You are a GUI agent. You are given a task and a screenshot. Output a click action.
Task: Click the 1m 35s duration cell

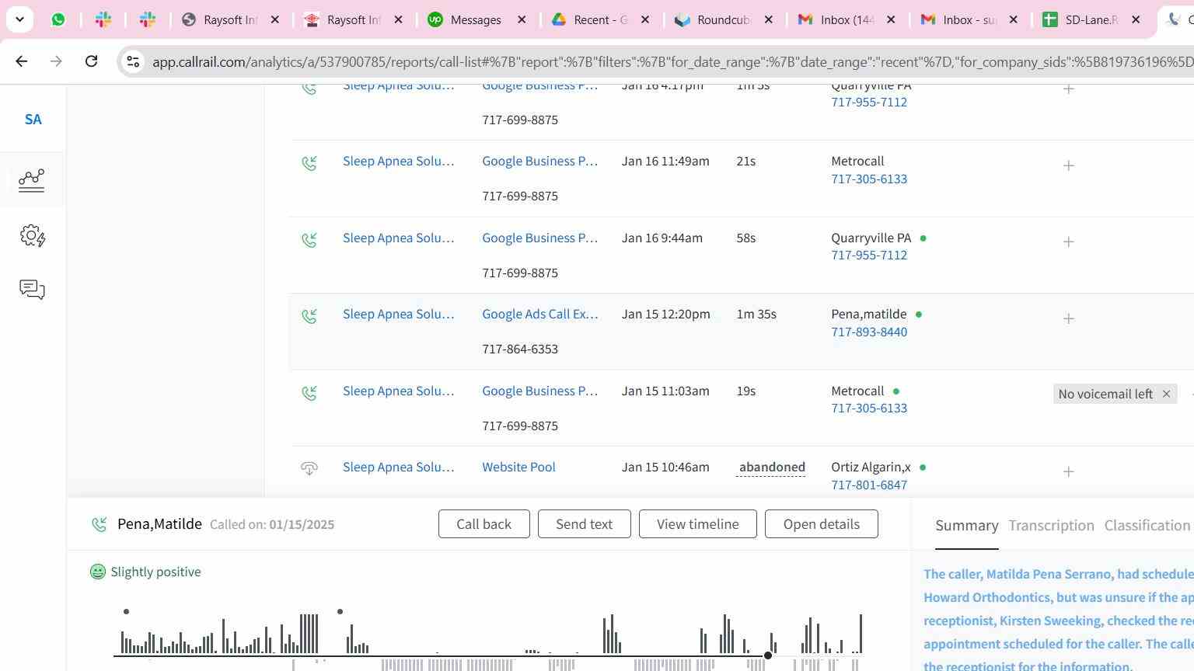(756, 315)
